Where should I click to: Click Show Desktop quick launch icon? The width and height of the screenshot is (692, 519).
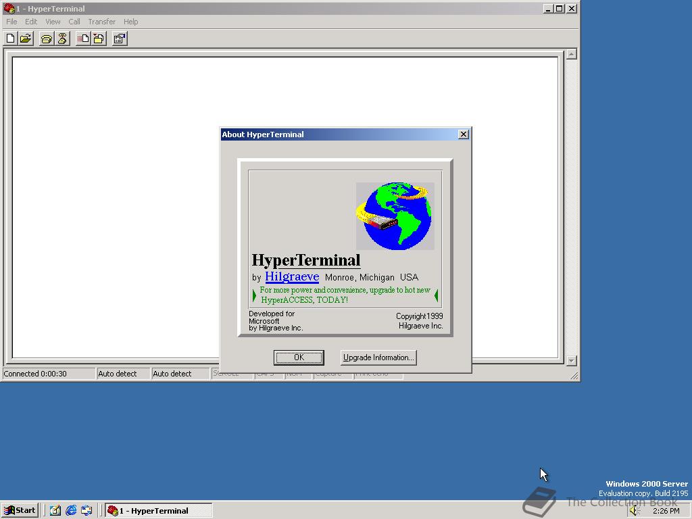[55, 511]
